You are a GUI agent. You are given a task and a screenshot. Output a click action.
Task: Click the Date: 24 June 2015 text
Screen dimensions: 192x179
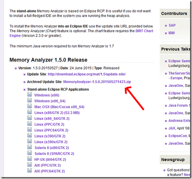point(76,68)
